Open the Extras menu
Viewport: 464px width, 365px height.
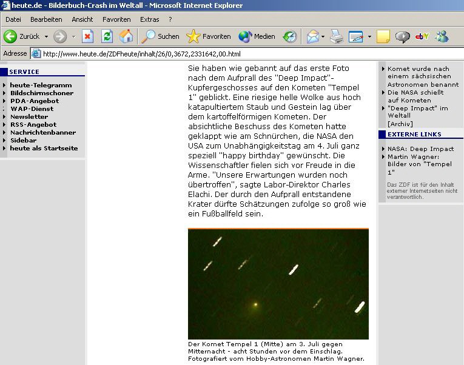point(149,19)
